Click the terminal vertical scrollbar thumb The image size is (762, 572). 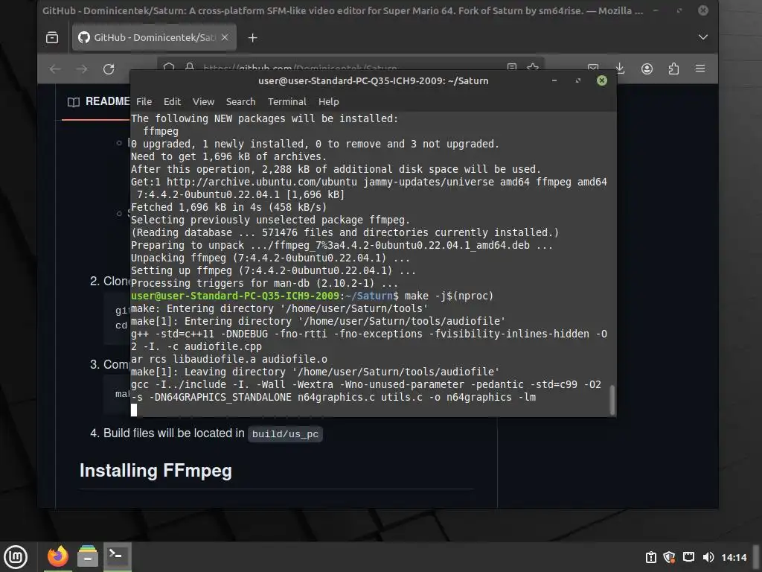(612, 399)
